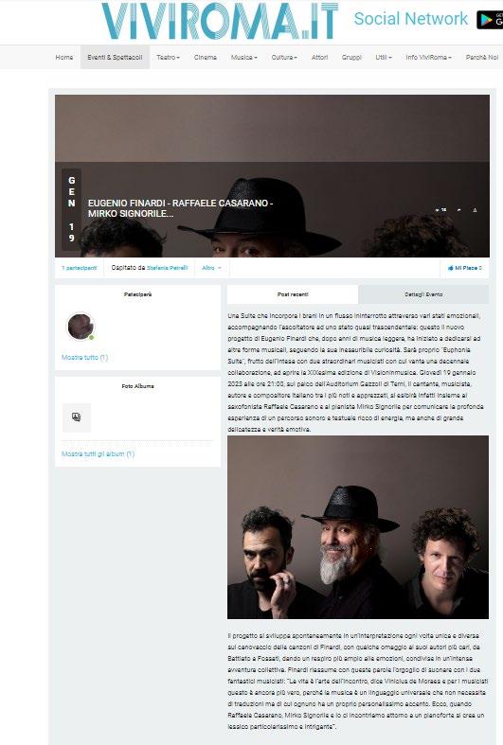Open the photo album placeholder icon
Viewport: 503px width, 745px height.
77,417
